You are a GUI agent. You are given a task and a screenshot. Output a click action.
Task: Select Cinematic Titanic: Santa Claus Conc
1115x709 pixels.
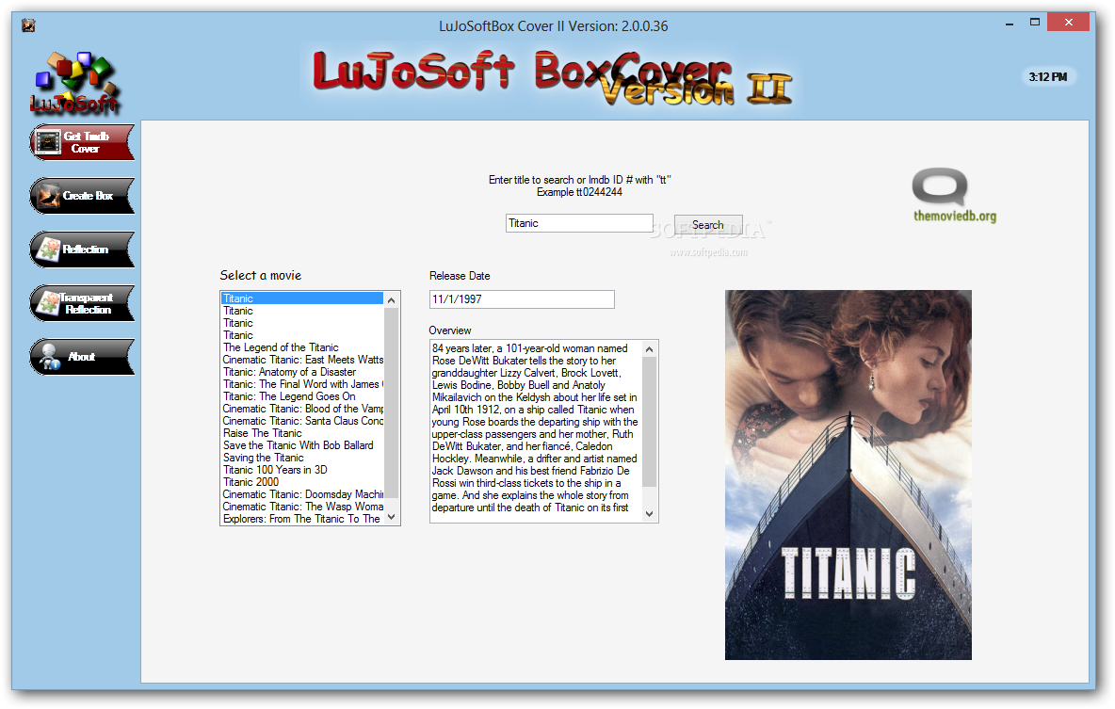click(x=302, y=421)
